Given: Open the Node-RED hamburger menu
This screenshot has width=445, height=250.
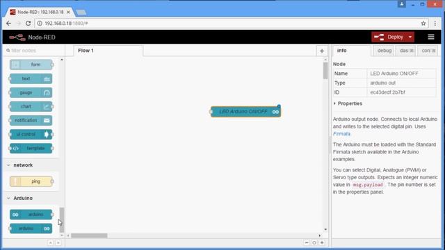Looking at the screenshot, I should [x=431, y=37].
